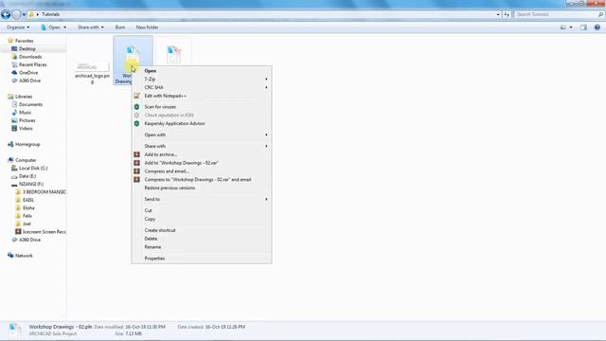Choose Open in the context menu
Image resolution: width=606 pixels, height=341 pixels.
[x=151, y=71]
